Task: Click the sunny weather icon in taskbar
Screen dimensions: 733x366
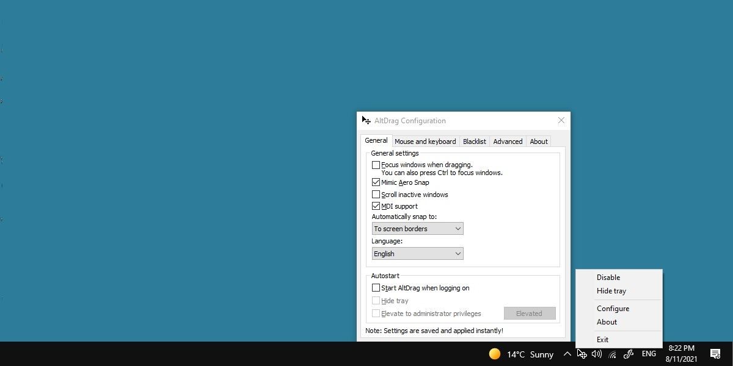Action: [495, 354]
